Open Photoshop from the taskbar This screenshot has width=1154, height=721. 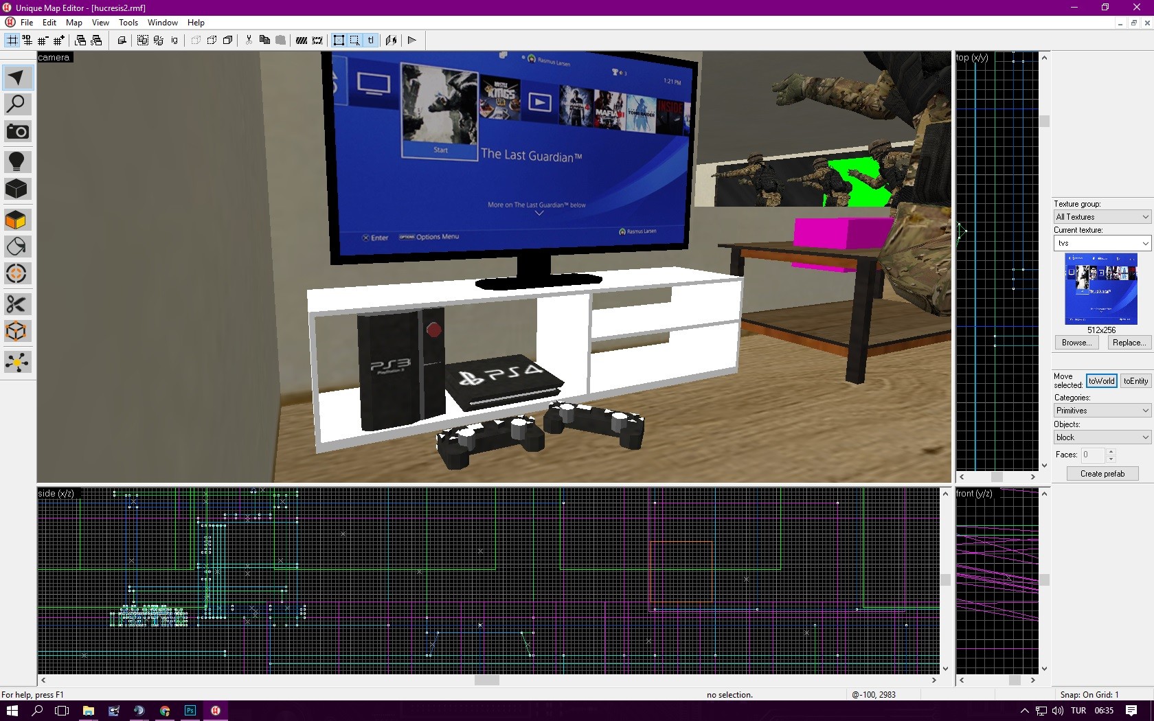(190, 711)
